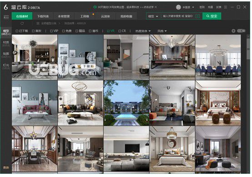Image resolution: width=252 pixels, height=177 pixels.
Task: Open the 模型 search type dropdown
Action: pos(153,16)
